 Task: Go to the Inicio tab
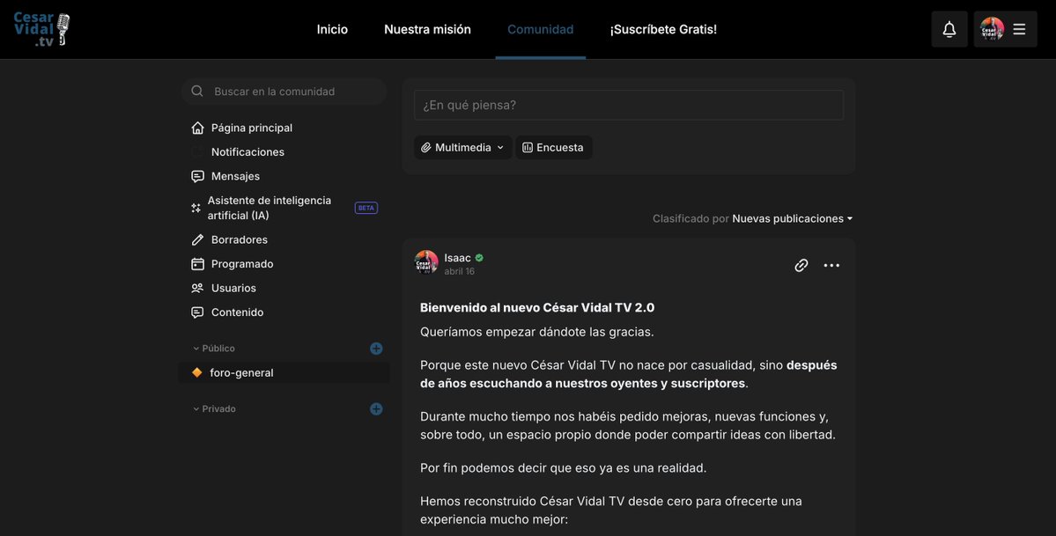(332, 30)
